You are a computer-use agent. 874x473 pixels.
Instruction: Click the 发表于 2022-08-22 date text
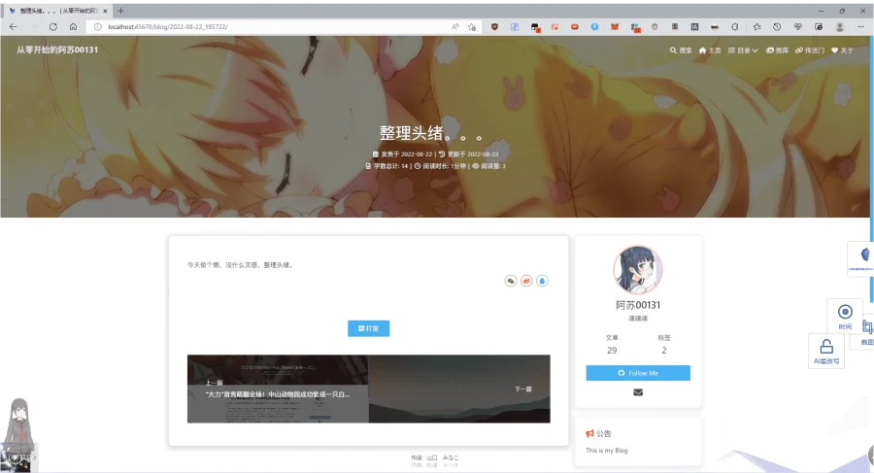coord(402,154)
